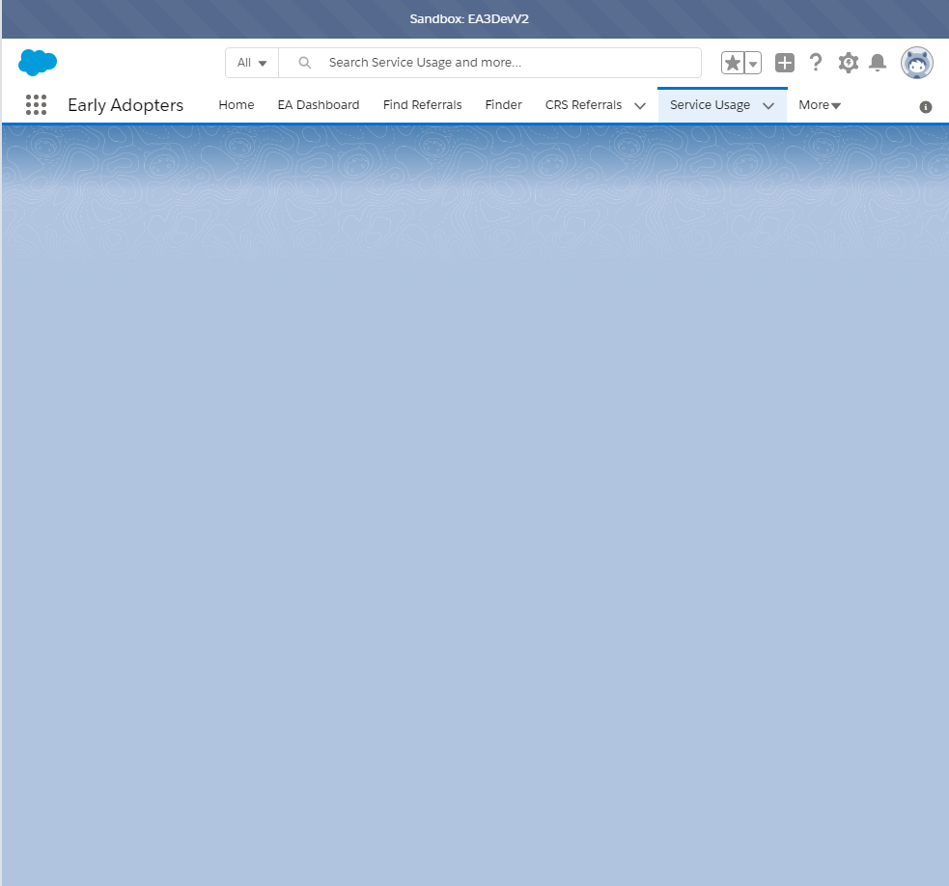Open the favorites list dropdown arrow
This screenshot has width=949, height=886.
(x=752, y=62)
